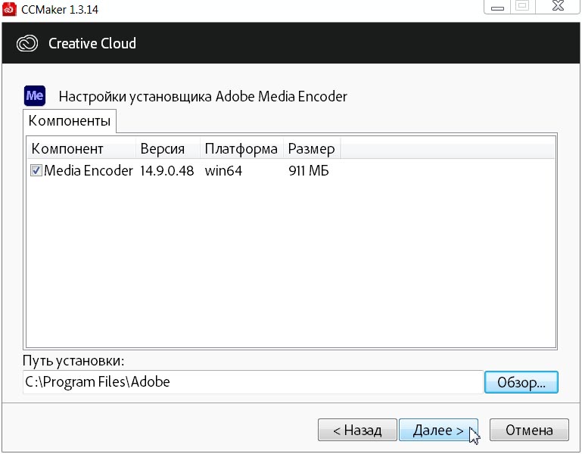Viewport: 582px width, 454px height.
Task: Click the Платформа column header
Action: click(x=241, y=148)
